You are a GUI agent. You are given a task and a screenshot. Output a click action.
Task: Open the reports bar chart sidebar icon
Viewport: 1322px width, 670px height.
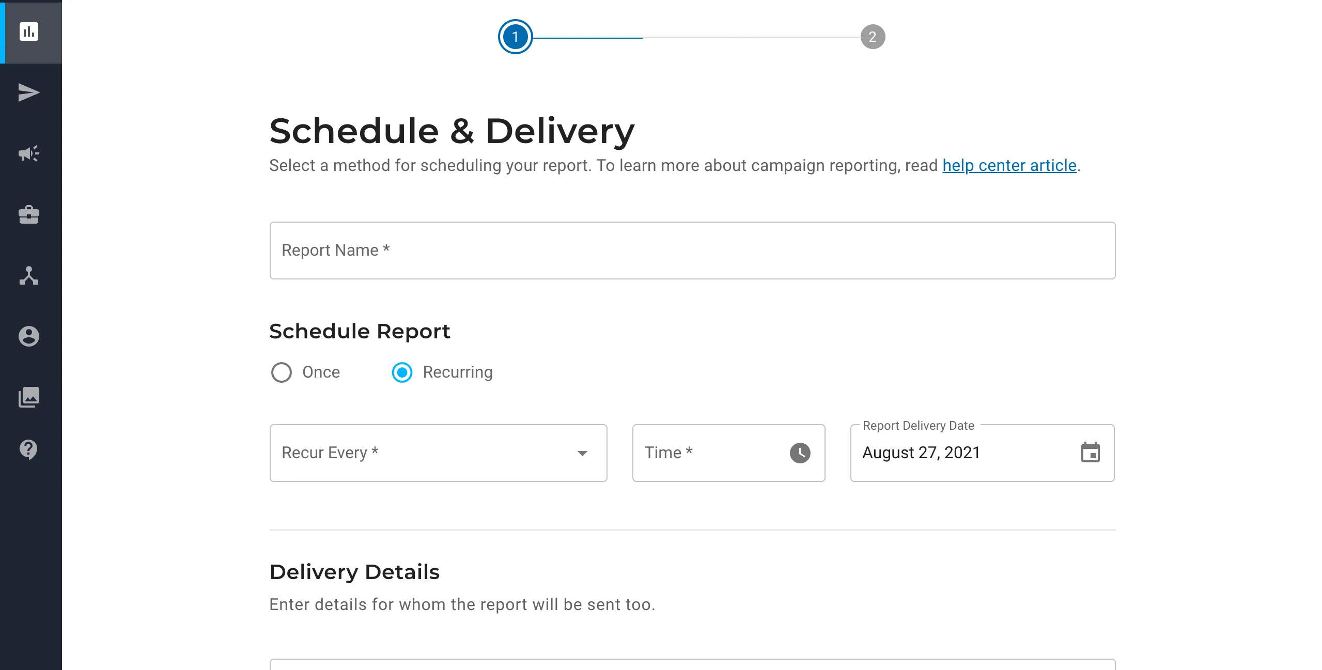(x=29, y=32)
